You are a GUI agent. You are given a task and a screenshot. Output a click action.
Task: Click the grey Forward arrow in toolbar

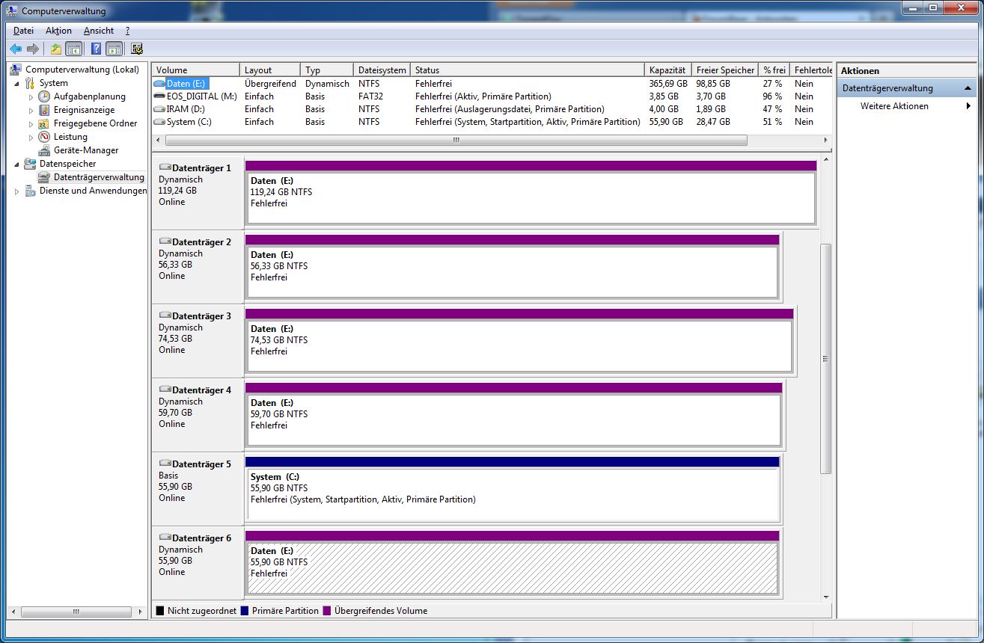coord(32,49)
